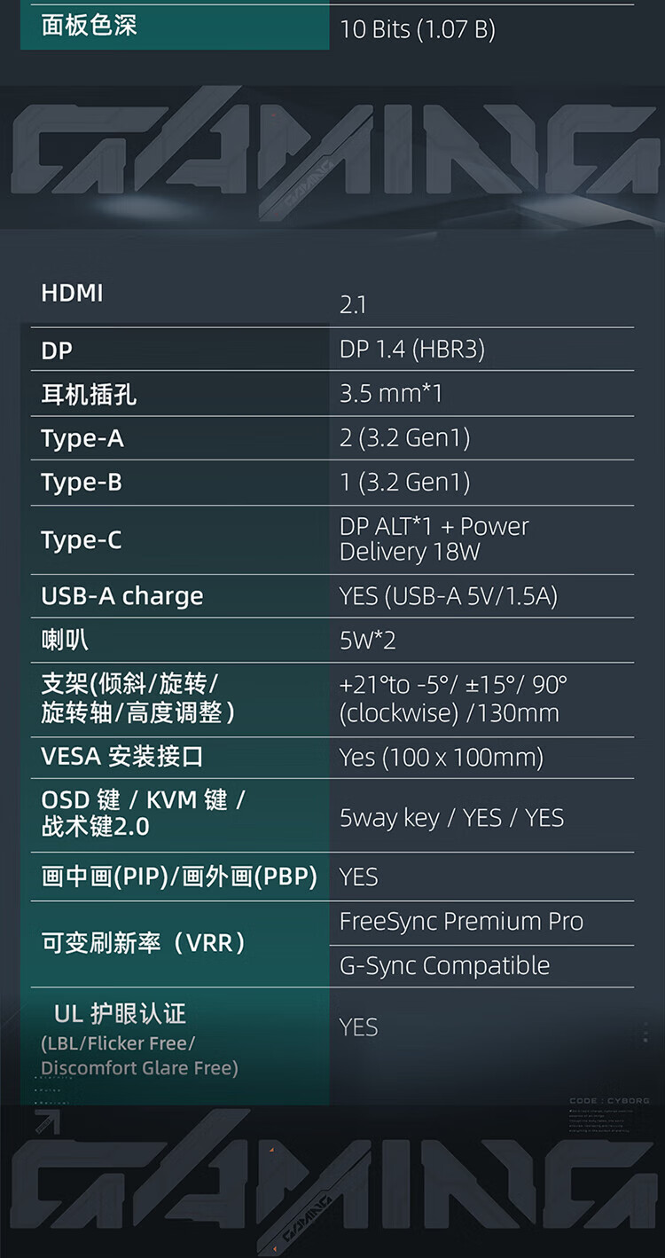Select the Type-C row label
The image size is (665, 1258).
click(82, 539)
